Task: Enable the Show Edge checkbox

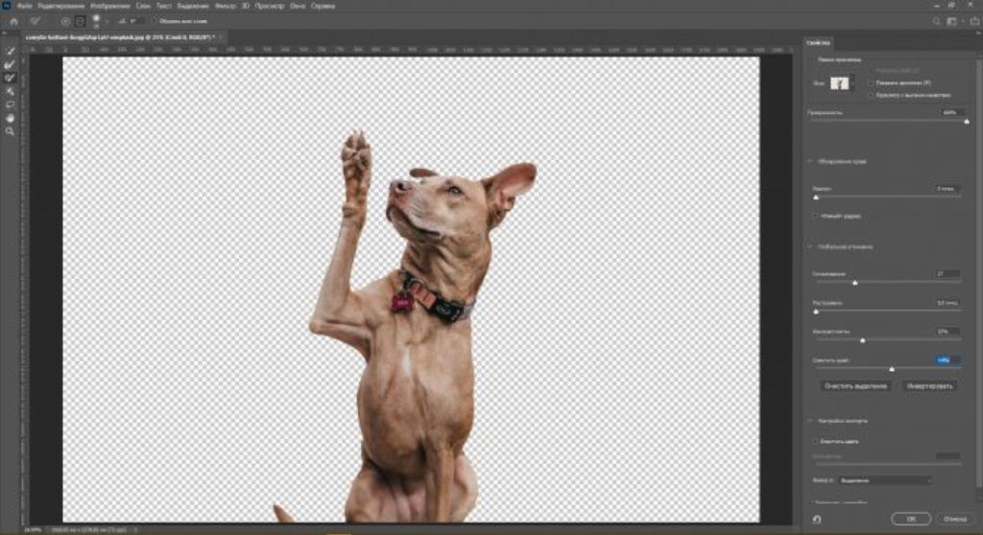Action: [x=870, y=83]
